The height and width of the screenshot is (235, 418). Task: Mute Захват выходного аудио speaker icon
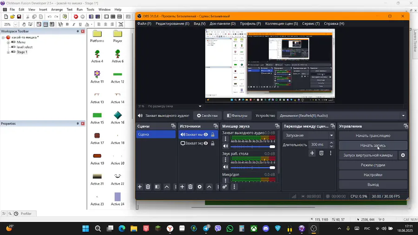[x=226, y=146]
